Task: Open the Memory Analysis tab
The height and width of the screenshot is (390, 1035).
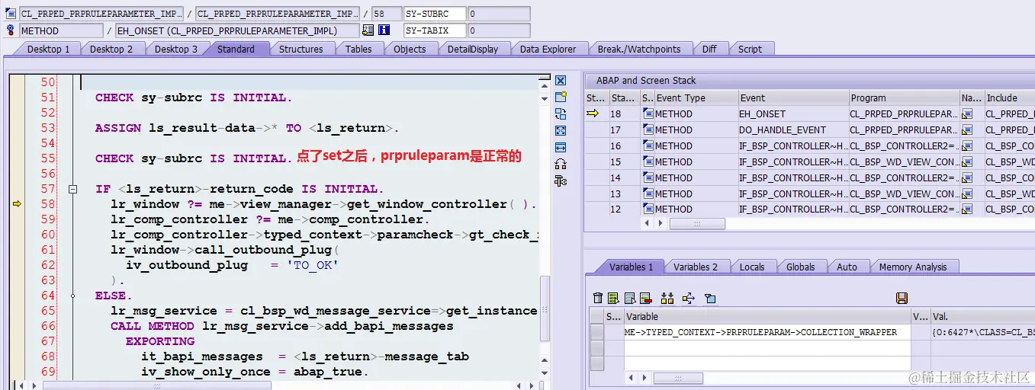Action: click(x=913, y=267)
